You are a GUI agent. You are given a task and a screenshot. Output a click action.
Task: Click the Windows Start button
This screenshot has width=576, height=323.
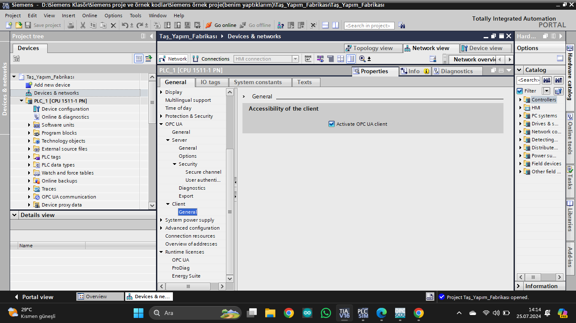pyautogui.click(x=138, y=313)
